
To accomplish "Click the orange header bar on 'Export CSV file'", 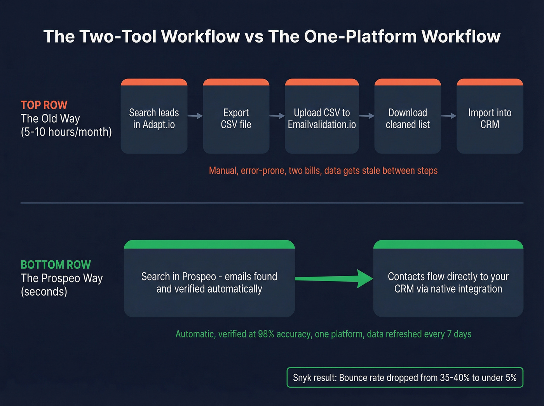I will pos(236,82).
